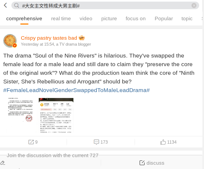Like the post with thumbs-up icon

(x=163, y=142)
